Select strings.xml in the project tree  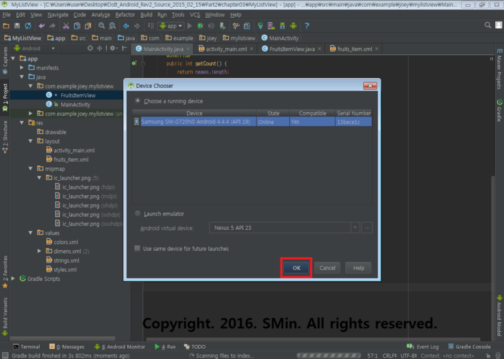(66, 260)
